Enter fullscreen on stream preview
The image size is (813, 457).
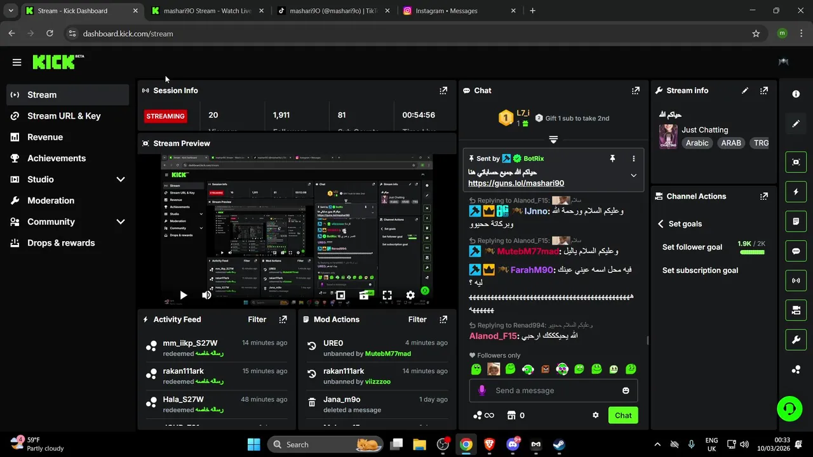[387, 295]
